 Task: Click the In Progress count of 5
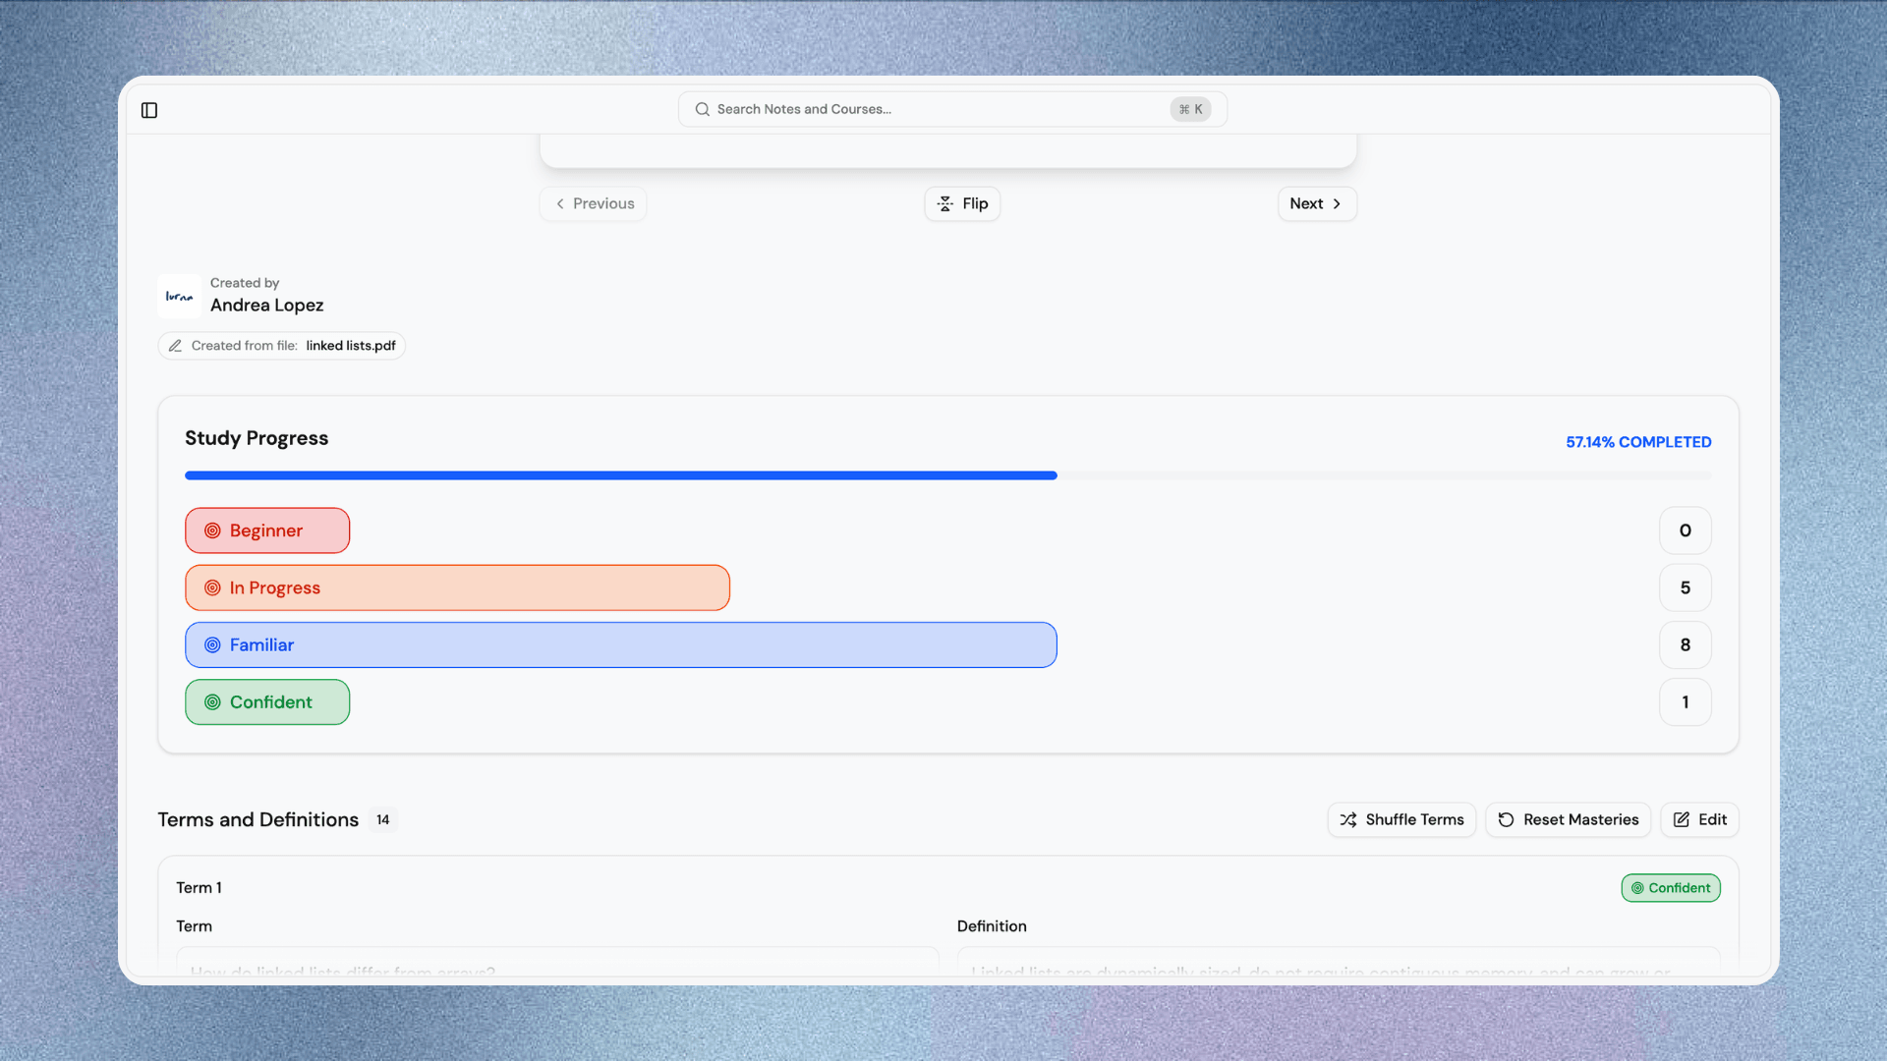[1686, 587]
